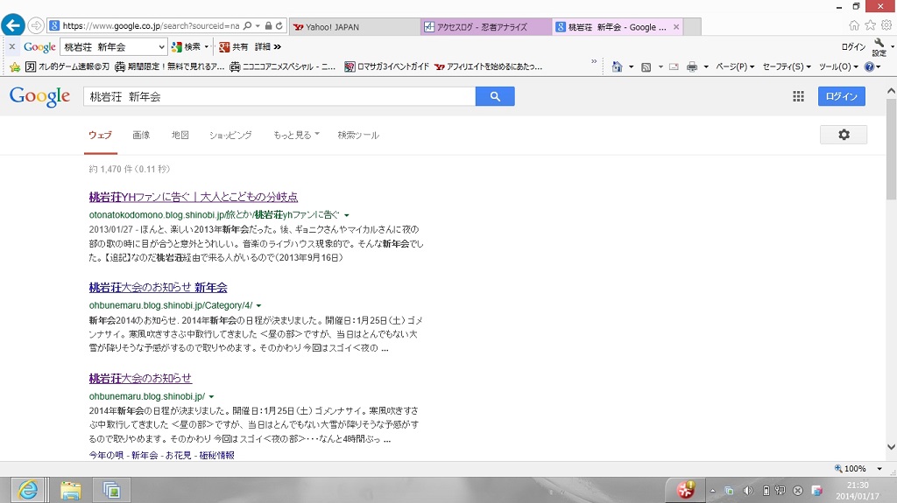Open the print options dropdown arrow
This screenshot has width=897, height=503.
pyautogui.click(x=706, y=66)
